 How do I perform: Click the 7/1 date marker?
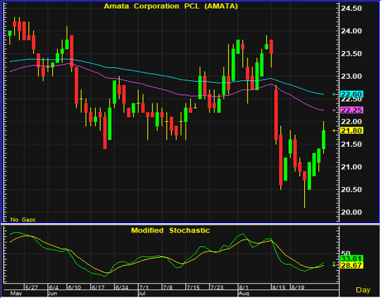click(x=144, y=288)
